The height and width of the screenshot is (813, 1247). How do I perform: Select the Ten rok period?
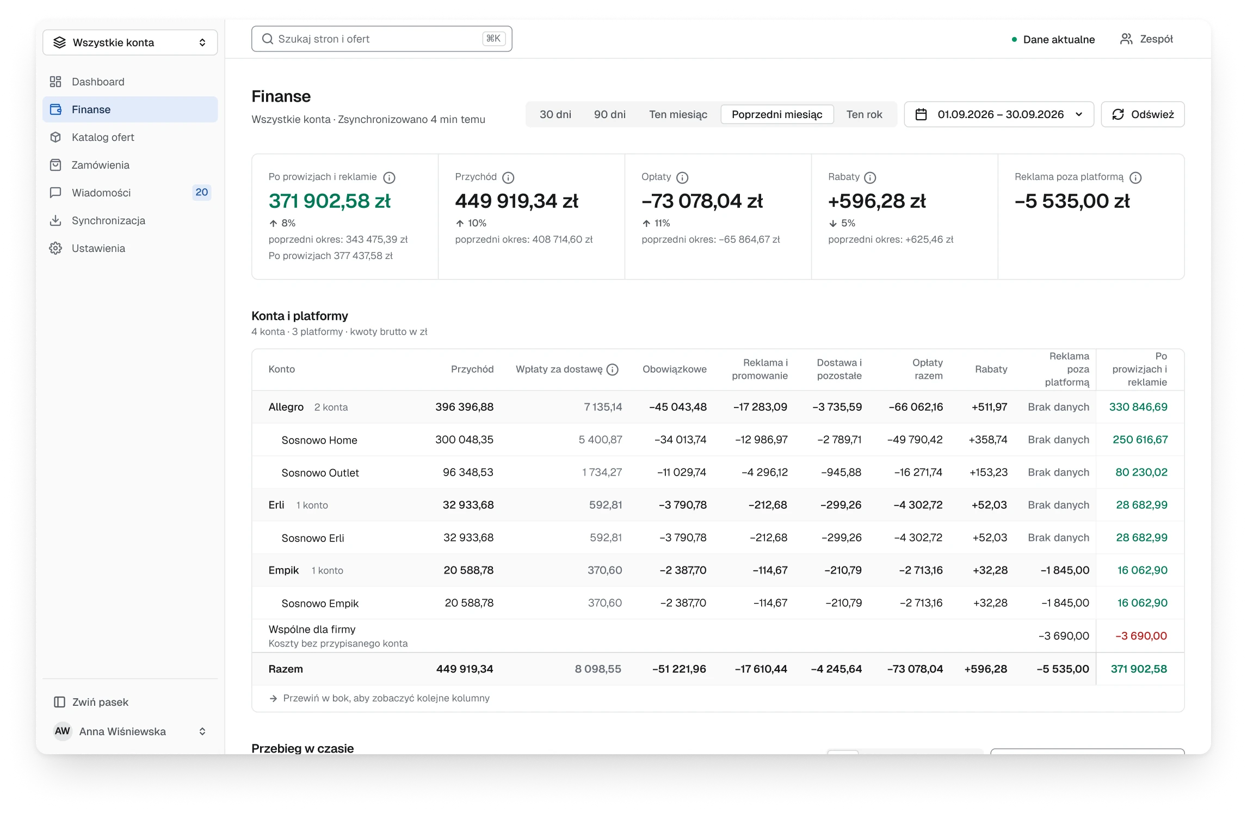[864, 114]
